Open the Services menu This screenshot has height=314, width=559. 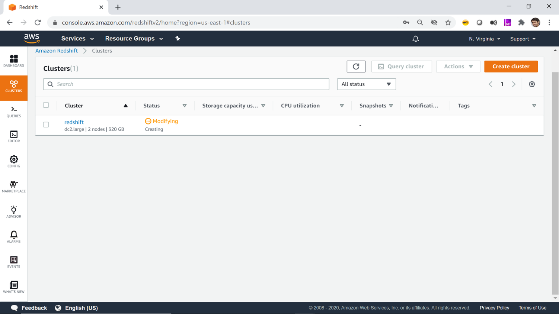77,39
